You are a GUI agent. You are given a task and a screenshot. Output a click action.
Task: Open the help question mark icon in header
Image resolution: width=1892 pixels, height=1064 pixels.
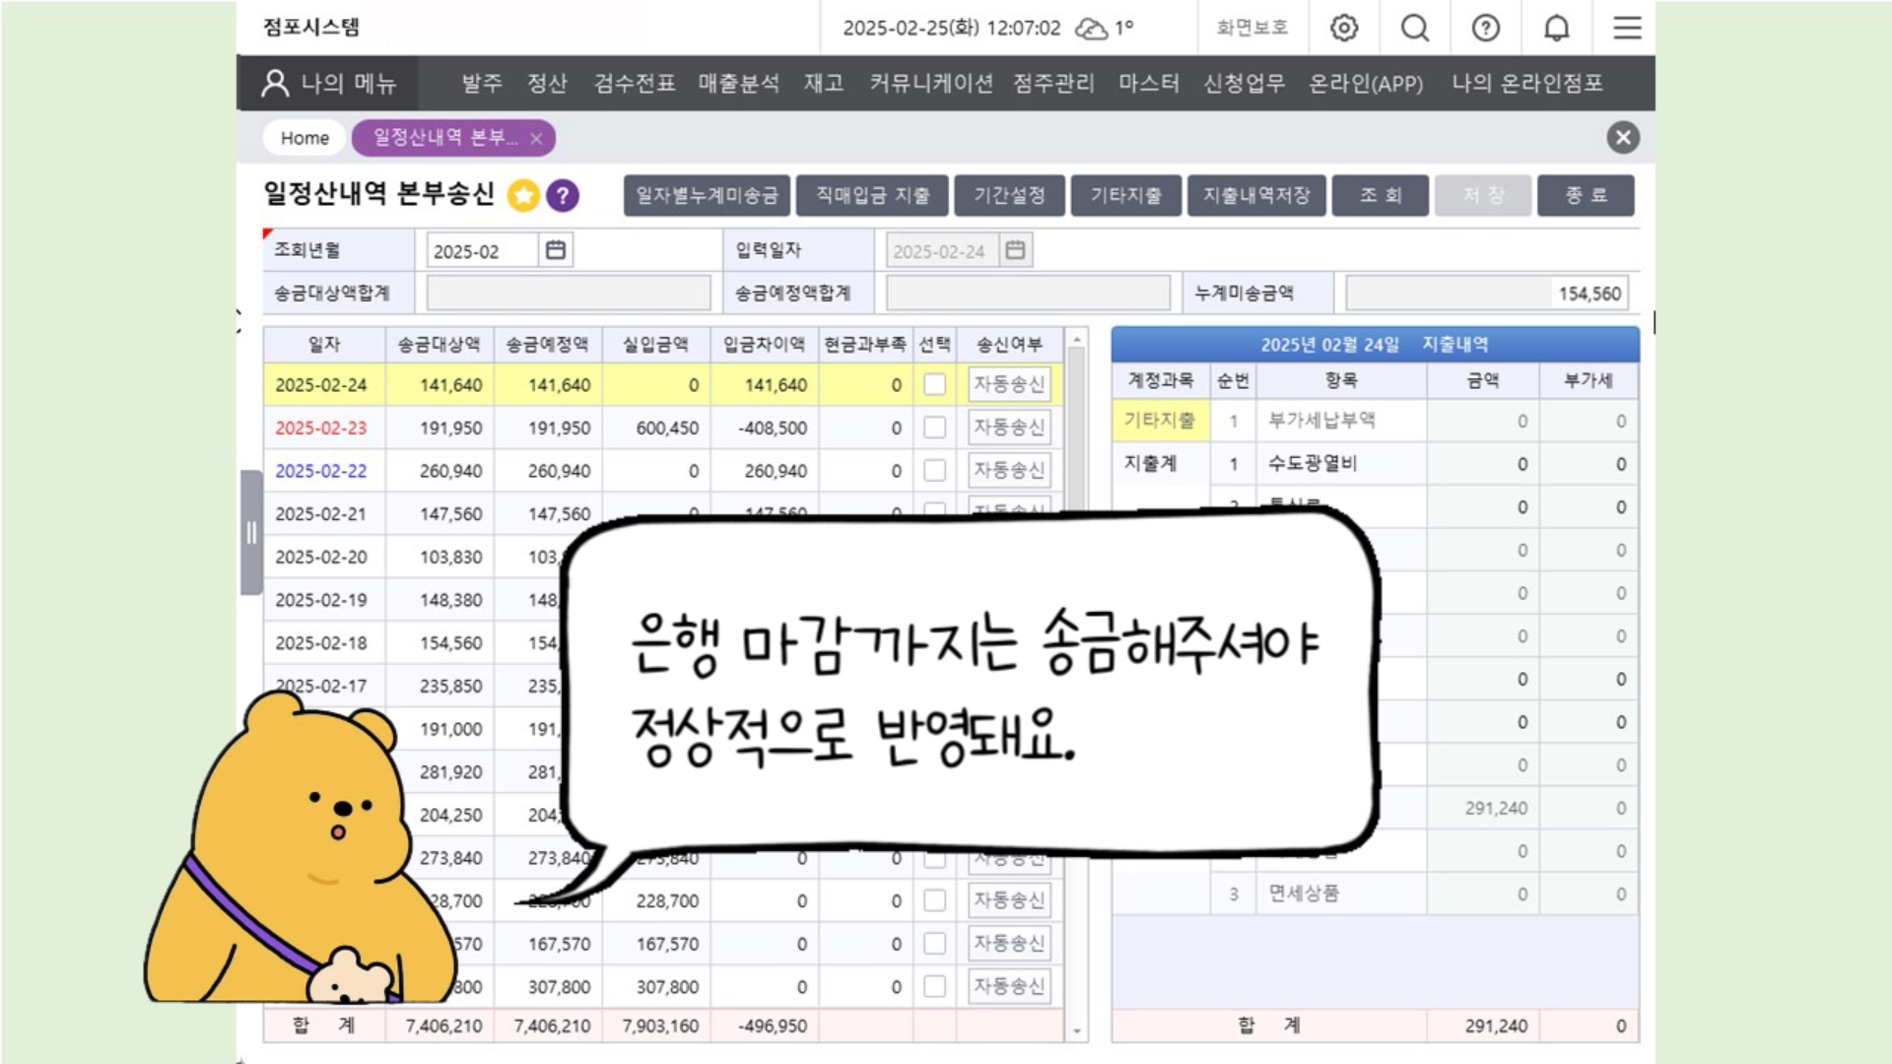click(x=1486, y=28)
